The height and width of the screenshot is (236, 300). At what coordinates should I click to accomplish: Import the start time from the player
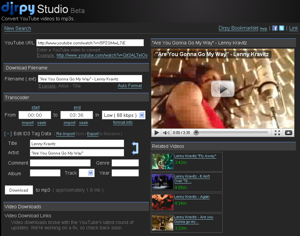[x=27, y=123]
